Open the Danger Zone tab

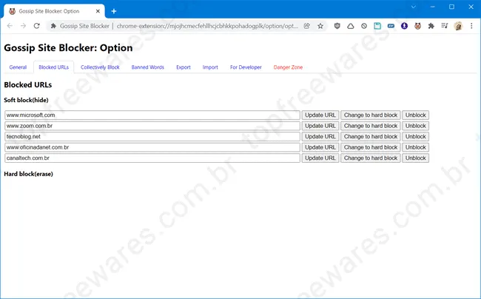[x=288, y=67]
